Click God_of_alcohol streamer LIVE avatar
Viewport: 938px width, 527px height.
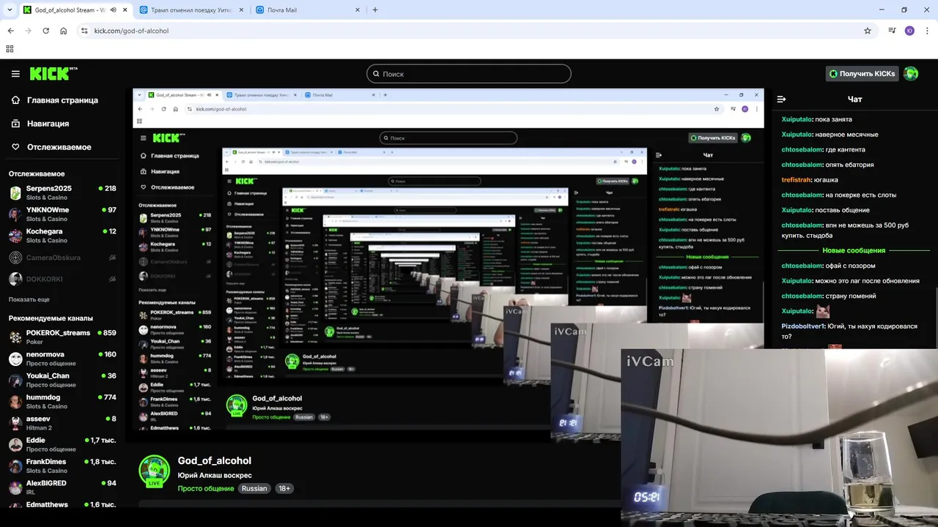(x=155, y=471)
